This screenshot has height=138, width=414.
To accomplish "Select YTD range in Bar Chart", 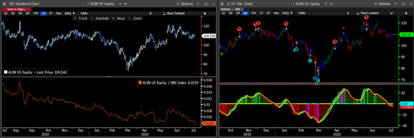I will click(253, 13).
